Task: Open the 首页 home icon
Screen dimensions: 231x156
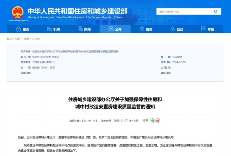Action: point(19,29)
